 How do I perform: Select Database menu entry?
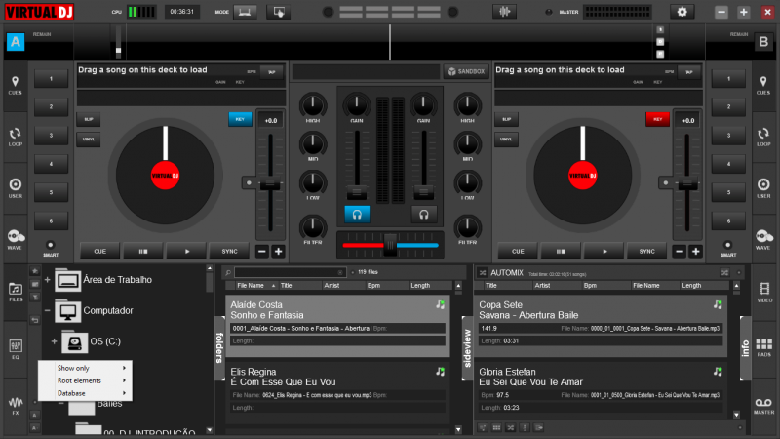coord(85,393)
